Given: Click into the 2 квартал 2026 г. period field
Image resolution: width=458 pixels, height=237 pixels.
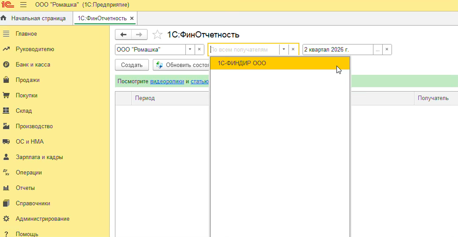Looking at the screenshot, I should (338, 49).
